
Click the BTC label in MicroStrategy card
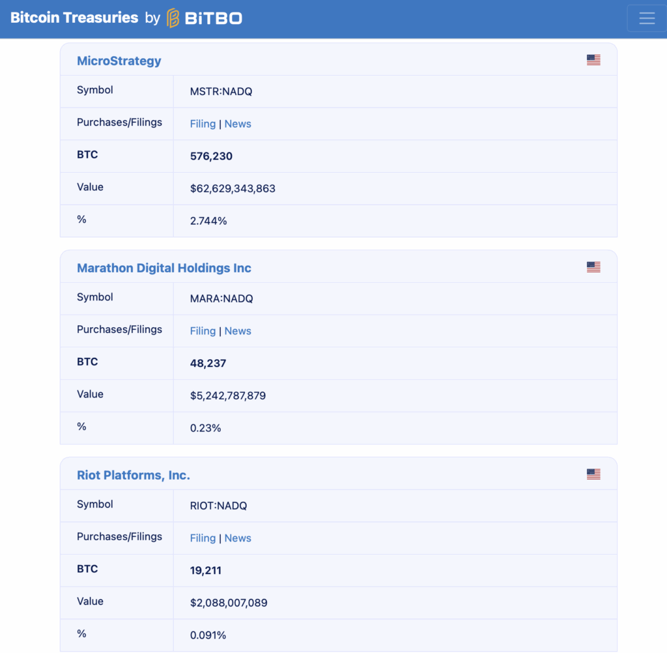point(87,154)
